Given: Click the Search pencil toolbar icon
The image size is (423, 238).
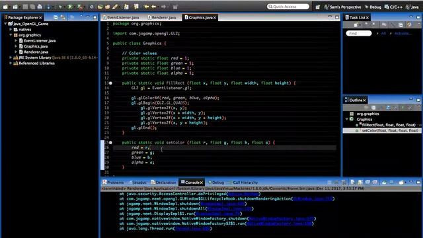Looking at the screenshot, I should [115, 7].
